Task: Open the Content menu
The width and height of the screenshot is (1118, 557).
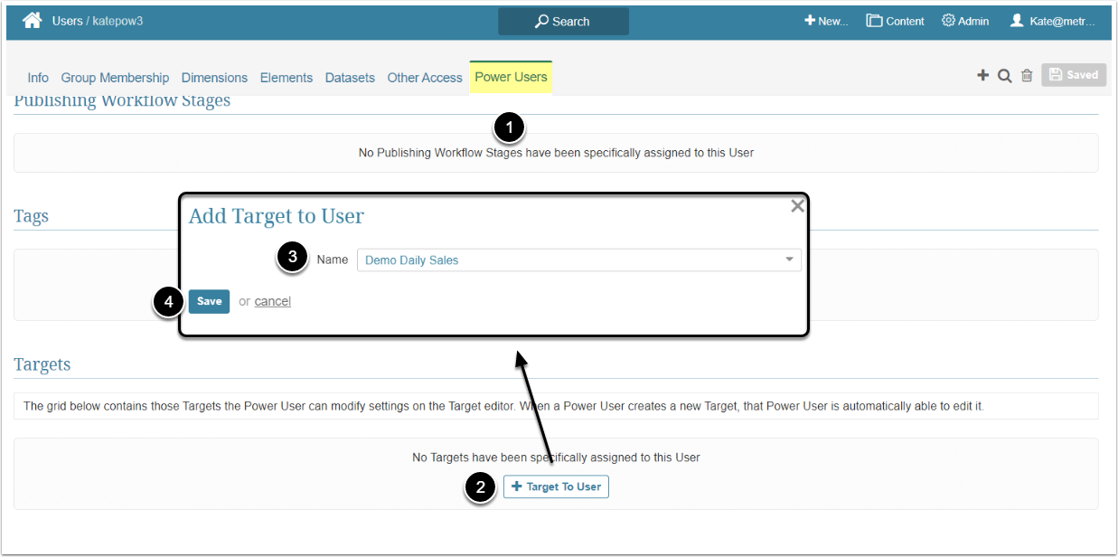Action: click(895, 21)
